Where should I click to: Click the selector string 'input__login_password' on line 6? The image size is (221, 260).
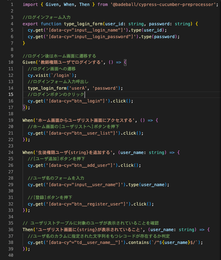click(101, 37)
